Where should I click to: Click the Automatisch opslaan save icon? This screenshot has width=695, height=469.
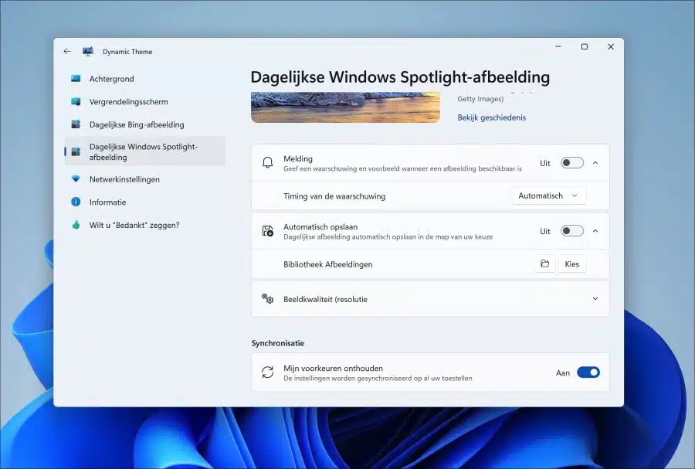click(x=268, y=231)
